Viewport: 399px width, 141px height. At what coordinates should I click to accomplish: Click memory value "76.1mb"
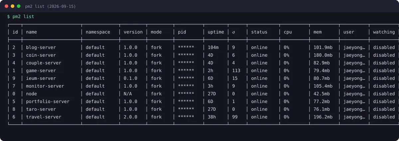coord(322,109)
